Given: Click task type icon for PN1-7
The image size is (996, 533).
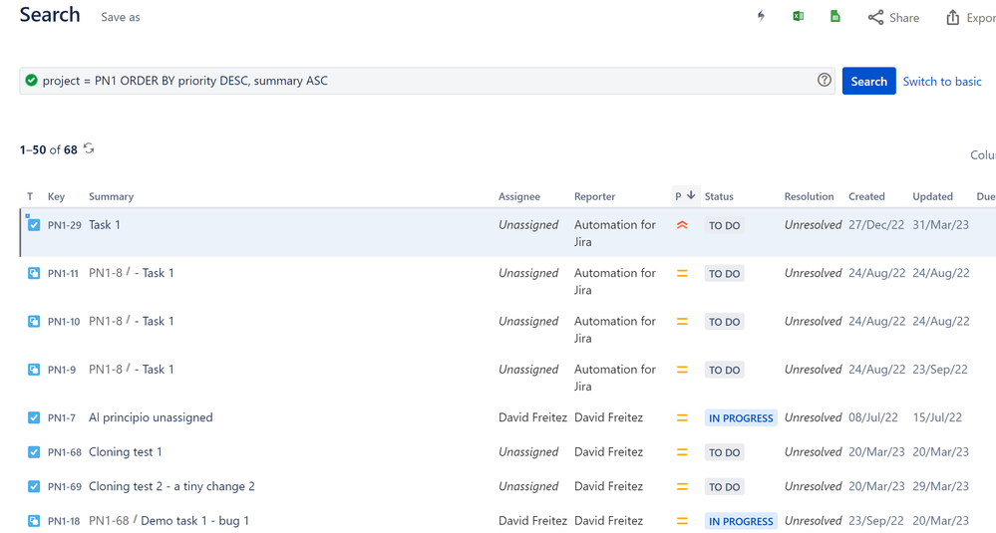Looking at the screenshot, I should (34, 417).
